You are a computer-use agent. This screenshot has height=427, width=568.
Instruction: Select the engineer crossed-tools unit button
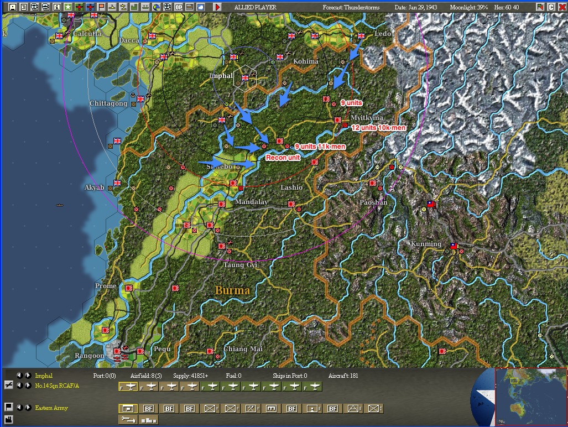pyautogui.click(x=251, y=409)
